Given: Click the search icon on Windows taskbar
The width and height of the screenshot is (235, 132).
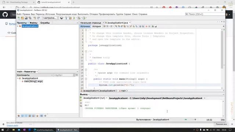Looking at the screenshot, I should (8, 130).
